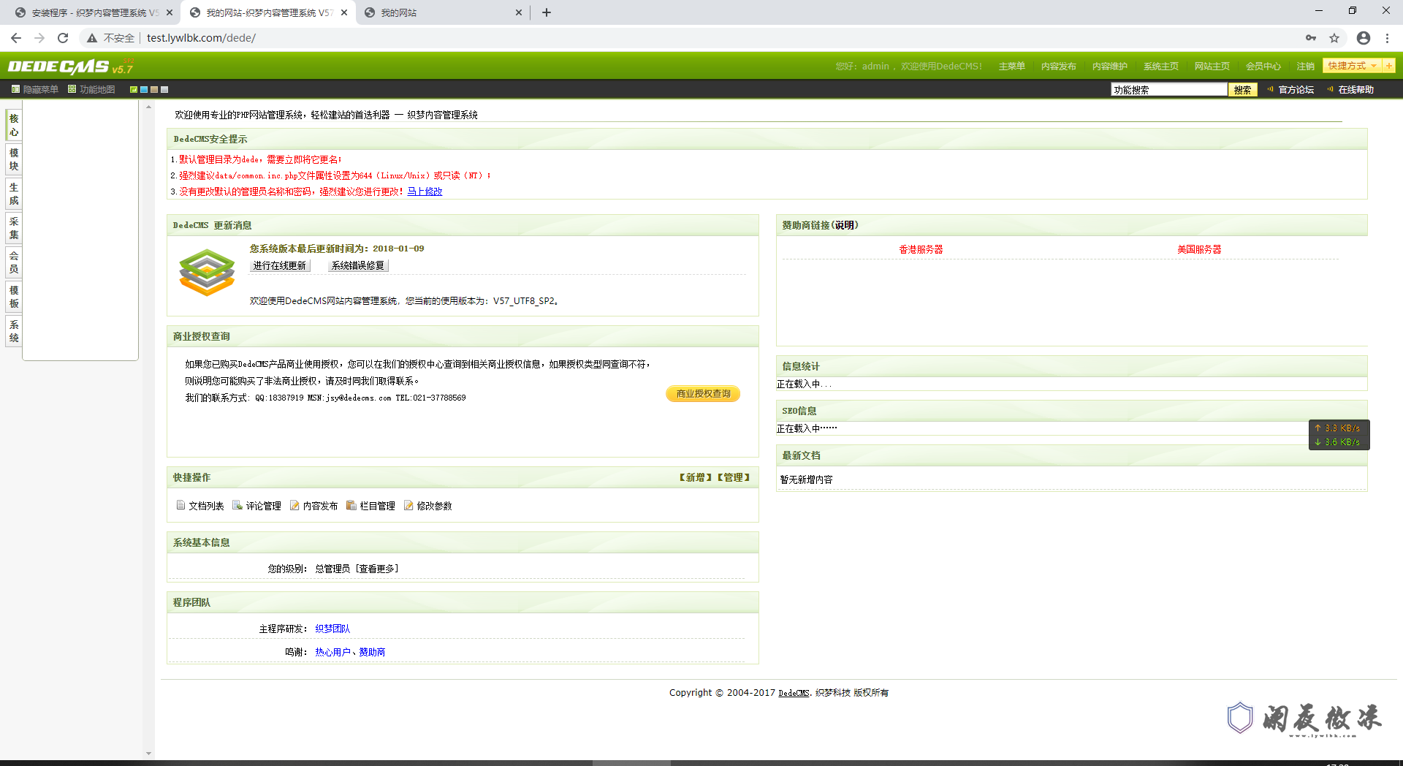Open 在线帮助 via its speaker icon
This screenshot has height=766, width=1403.
tap(1331, 89)
